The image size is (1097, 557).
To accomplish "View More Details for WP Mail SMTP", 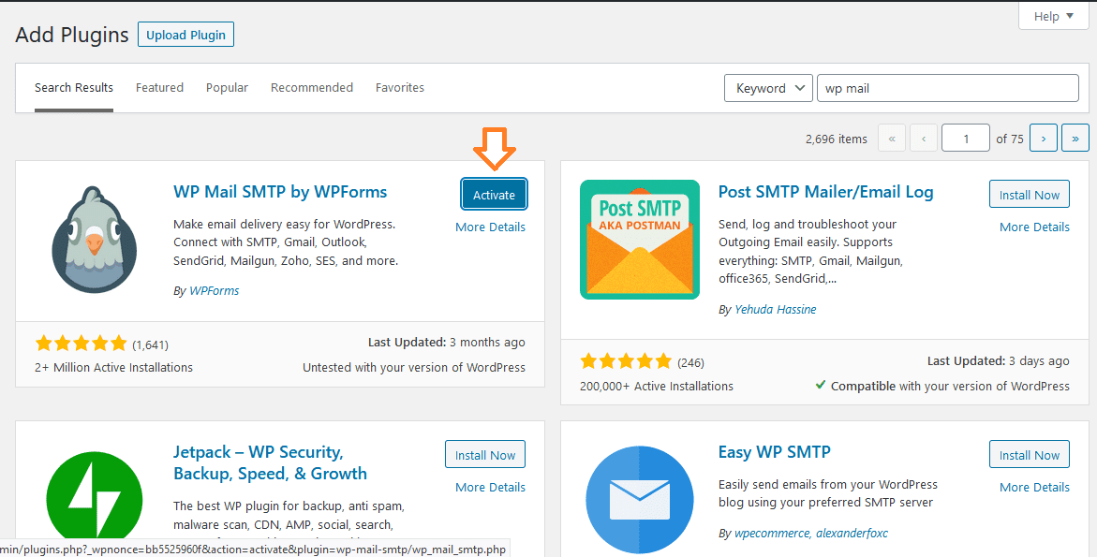I will click(x=491, y=227).
